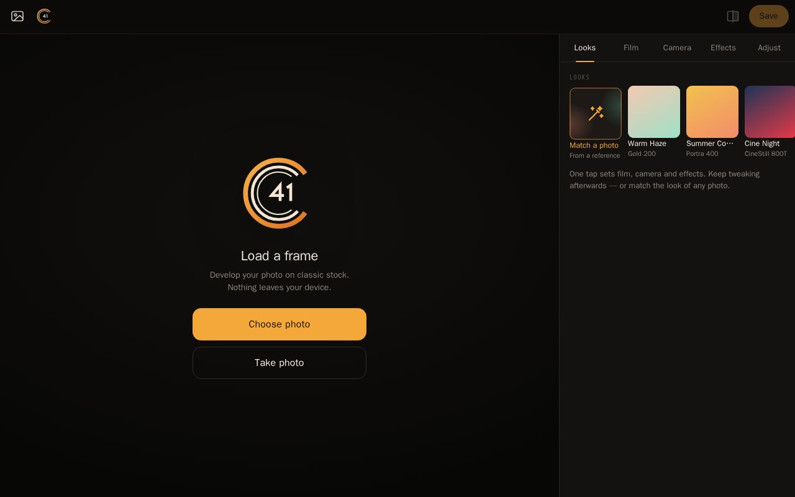The width and height of the screenshot is (795, 497).
Task: Click the 'Load a frame' heading
Action: [x=279, y=256]
